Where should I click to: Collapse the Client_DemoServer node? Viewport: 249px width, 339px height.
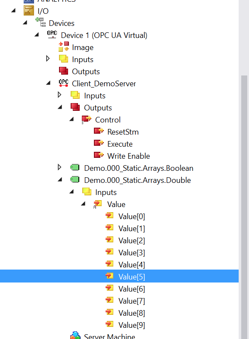[x=48, y=83]
